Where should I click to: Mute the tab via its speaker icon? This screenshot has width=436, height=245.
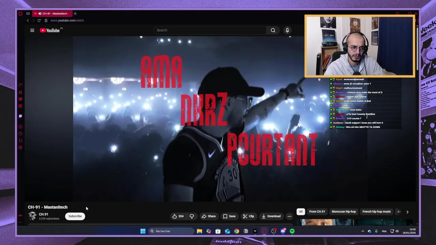[40, 14]
